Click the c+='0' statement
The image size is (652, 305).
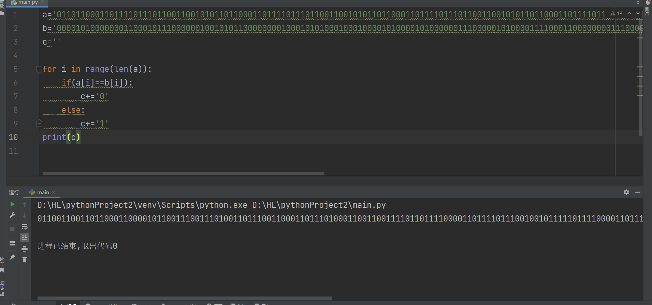point(95,96)
